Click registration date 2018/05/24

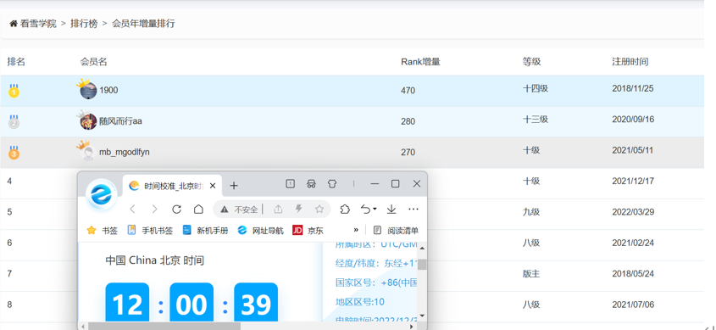click(x=633, y=274)
